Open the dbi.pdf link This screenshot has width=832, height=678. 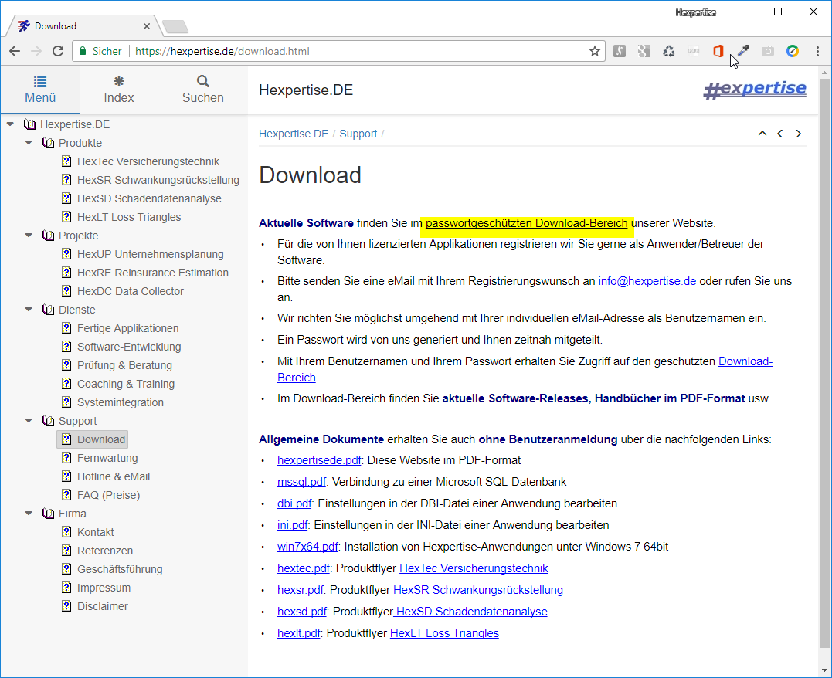(x=294, y=503)
